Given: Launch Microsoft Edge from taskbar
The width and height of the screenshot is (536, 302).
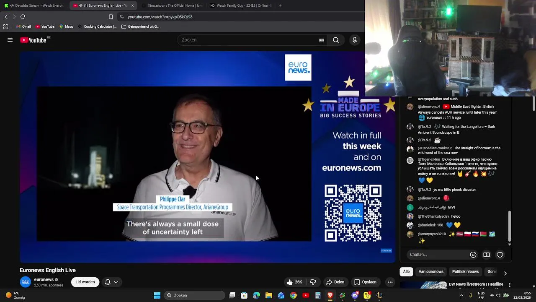Looking at the screenshot, I should point(256,295).
